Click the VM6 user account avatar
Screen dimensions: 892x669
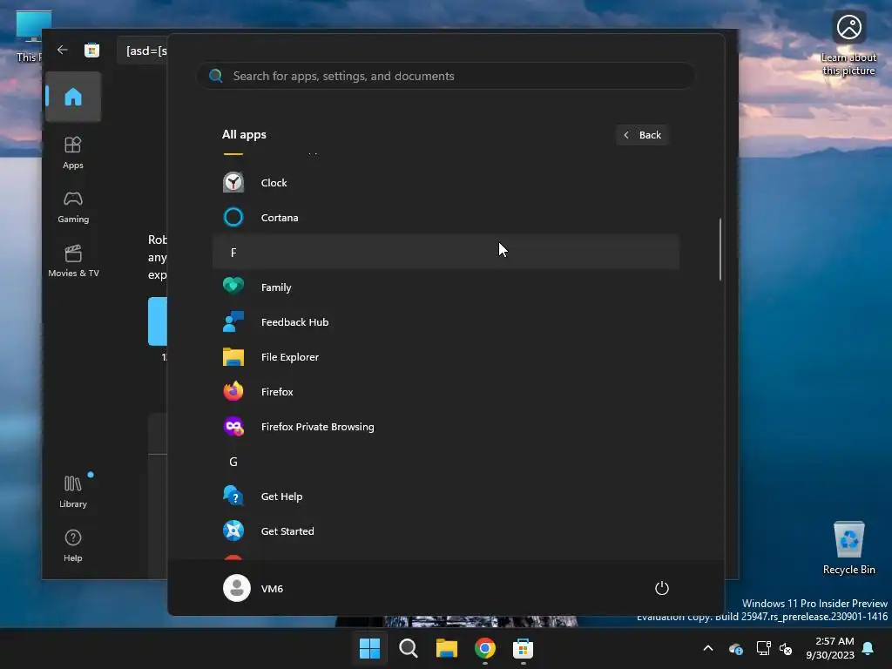tap(237, 588)
